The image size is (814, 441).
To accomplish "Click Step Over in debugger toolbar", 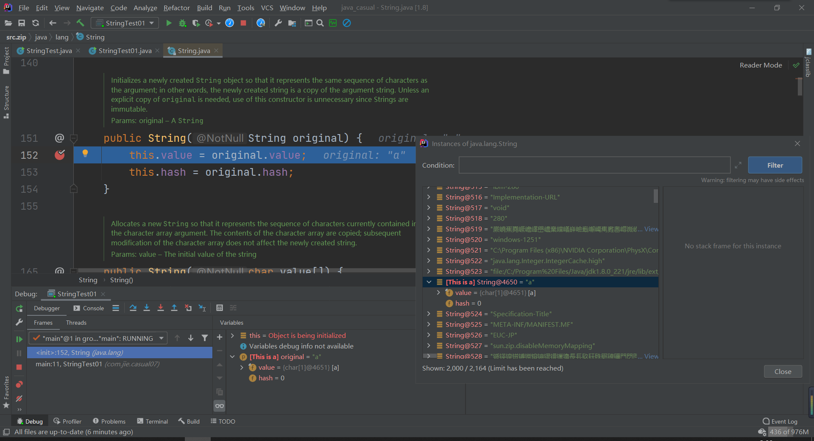I will click(x=133, y=308).
